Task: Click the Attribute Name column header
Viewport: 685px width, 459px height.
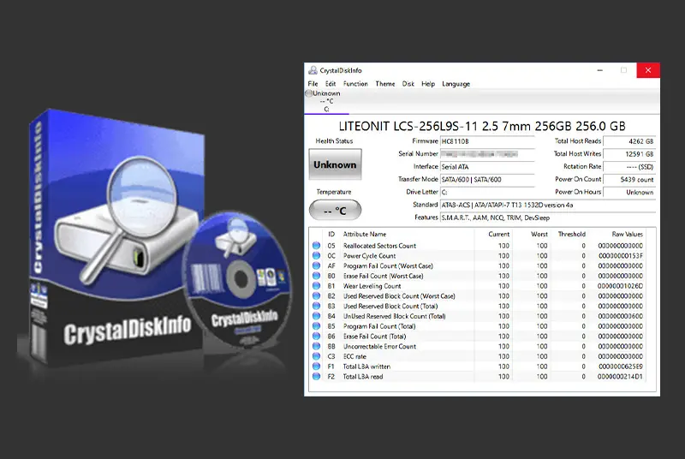Action: click(x=365, y=234)
